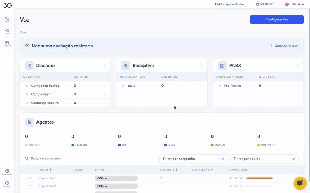This screenshot has height=193, width=310.
Task: Click the wallet balance icon
Action: point(257,4)
